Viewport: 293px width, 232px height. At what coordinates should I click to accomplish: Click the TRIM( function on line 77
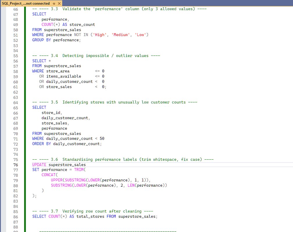click(x=80, y=169)
